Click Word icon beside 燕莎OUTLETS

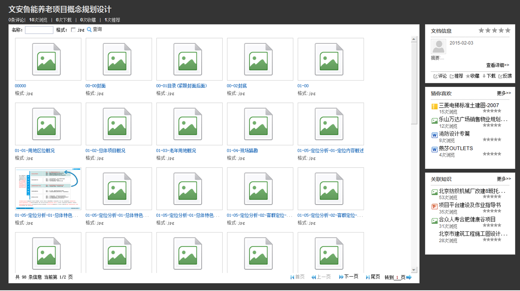pyautogui.click(x=435, y=149)
